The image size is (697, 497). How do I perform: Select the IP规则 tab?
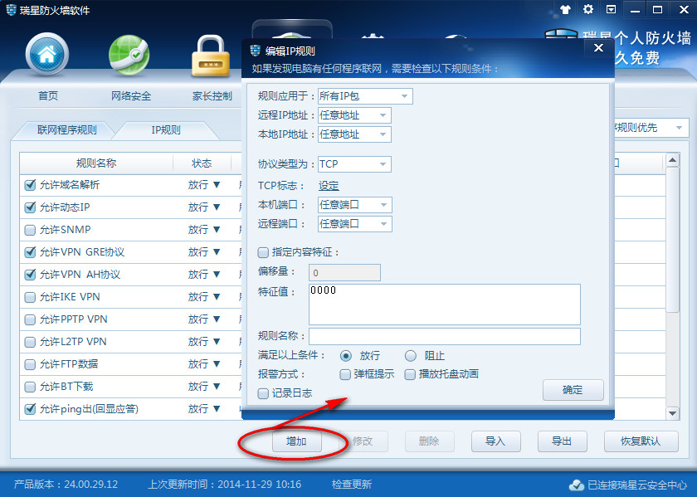click(x=165, y=130)
